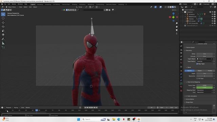Open the File menu
Image resolution: width=217 pixels, height=122 pixels.
click(x=5, y=4)
